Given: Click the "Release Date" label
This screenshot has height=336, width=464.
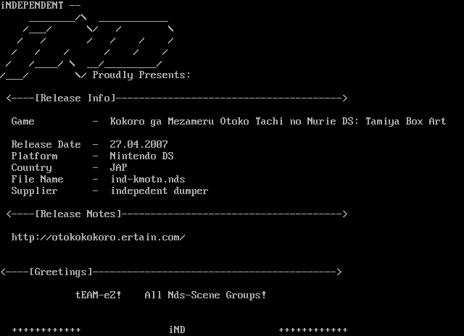Looking at the screenshot, I should tap(46, 145).
